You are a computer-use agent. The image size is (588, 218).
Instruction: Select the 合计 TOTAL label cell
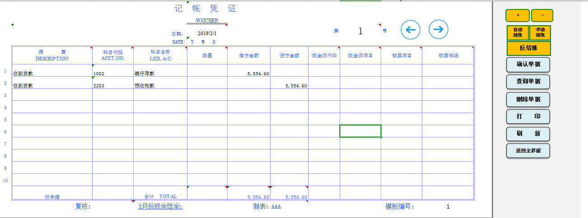point(160,193)
